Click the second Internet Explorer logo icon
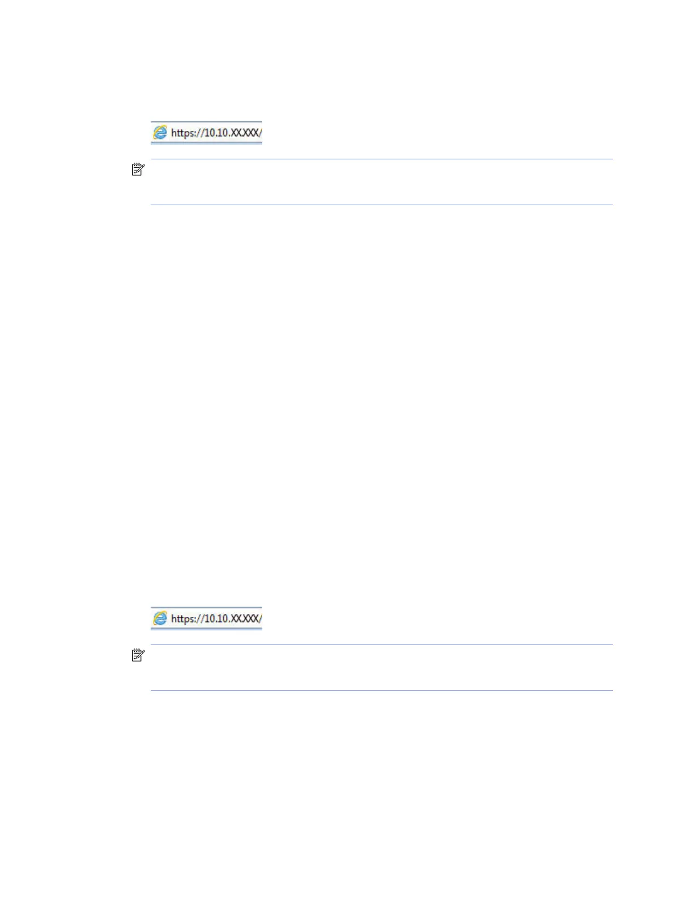 pyautogui.click(x=160, y=619)
